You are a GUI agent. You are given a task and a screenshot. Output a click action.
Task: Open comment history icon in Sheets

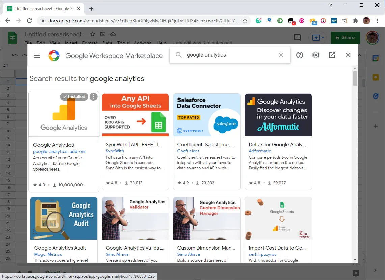pyautogui.click(x=297, y=37)
